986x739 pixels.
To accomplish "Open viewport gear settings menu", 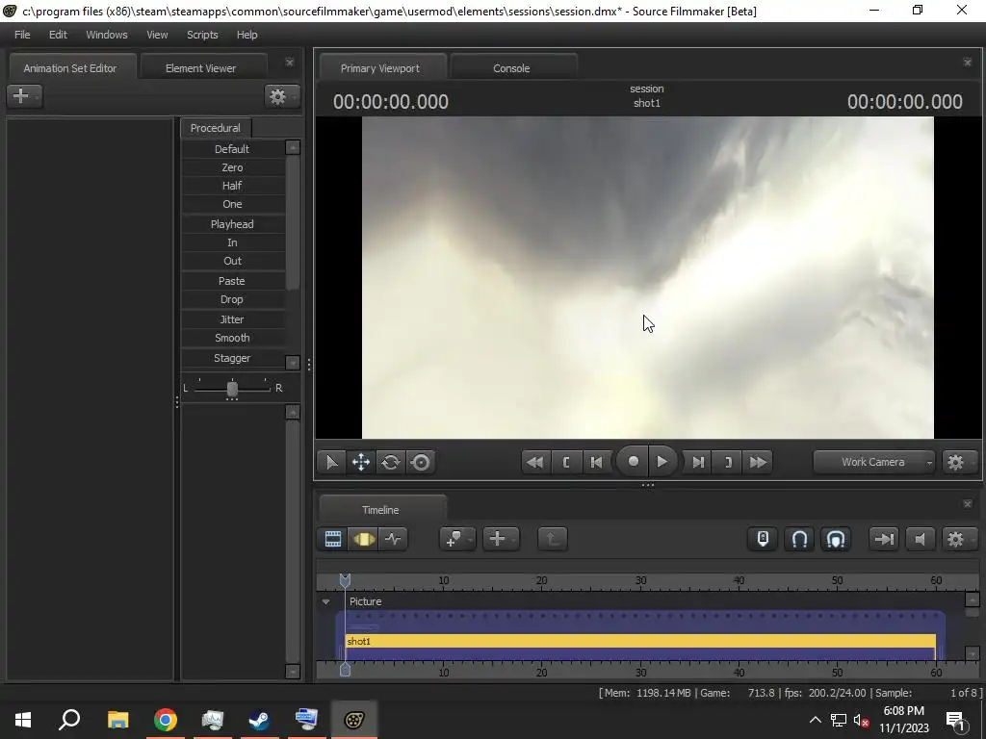I will click(958, 463).
